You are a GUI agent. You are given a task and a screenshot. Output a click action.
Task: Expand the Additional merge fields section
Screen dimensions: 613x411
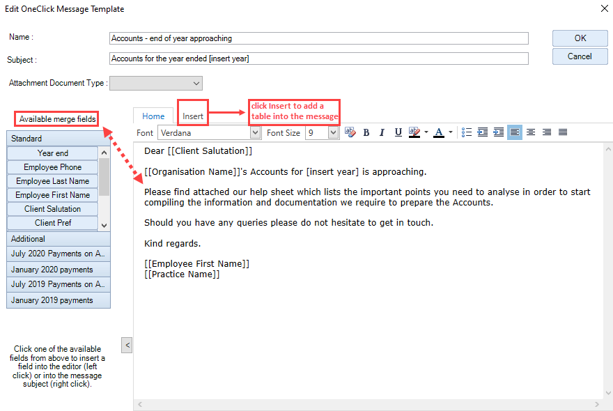pos(59,238)
